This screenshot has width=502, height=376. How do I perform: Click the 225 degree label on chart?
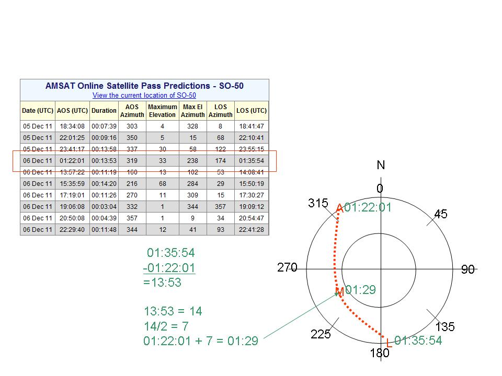(x=321, y=334)
